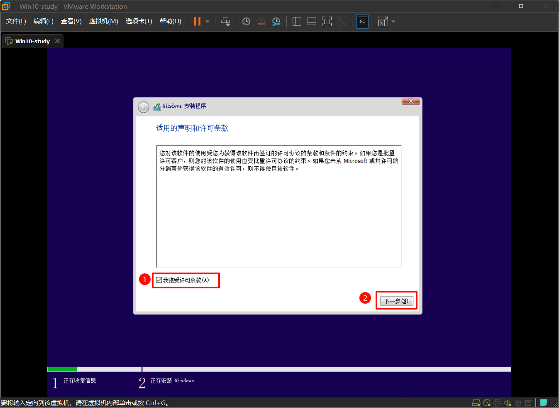Click the CD/DVD device icon in status bar
Image resolution: width=559 pixels, height=408 pixels.
click(486, 402)
